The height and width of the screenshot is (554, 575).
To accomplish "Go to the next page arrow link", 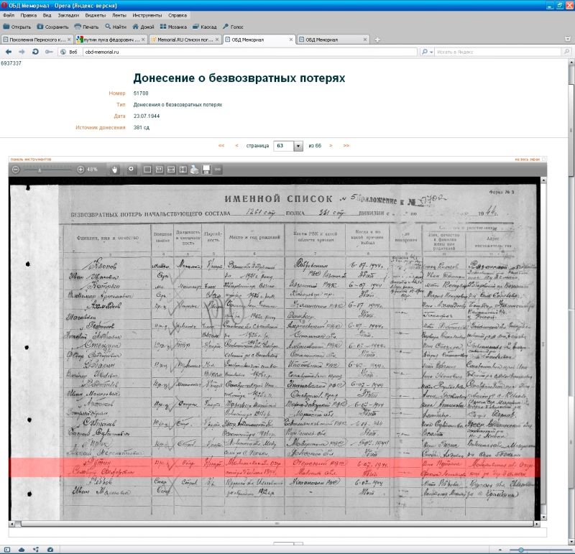I will 331,146.
